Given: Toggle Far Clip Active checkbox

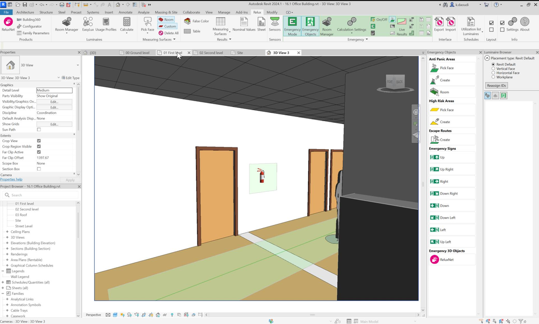Looking at the screenshot, I should pyautogui.click(x=39, y=152).
